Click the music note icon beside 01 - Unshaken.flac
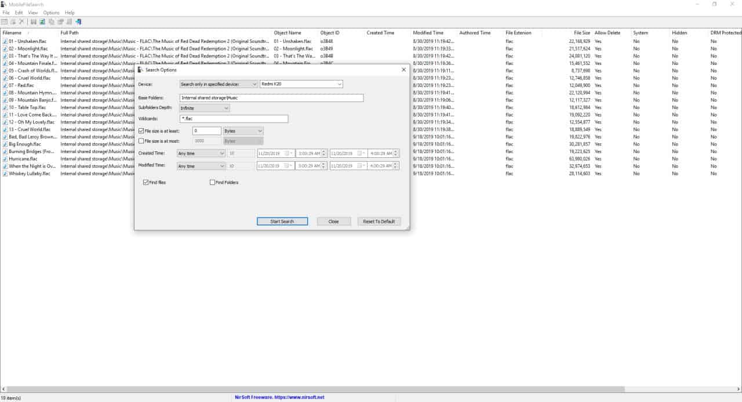The height and width of the screenshot is (402, 742). pyautogui.click(x=3, y=41)
